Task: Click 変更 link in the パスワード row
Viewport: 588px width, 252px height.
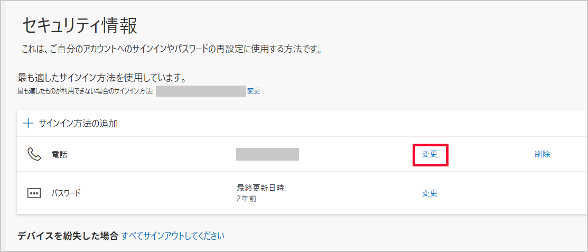Action: pyautogui.click(x=430, y=193)
